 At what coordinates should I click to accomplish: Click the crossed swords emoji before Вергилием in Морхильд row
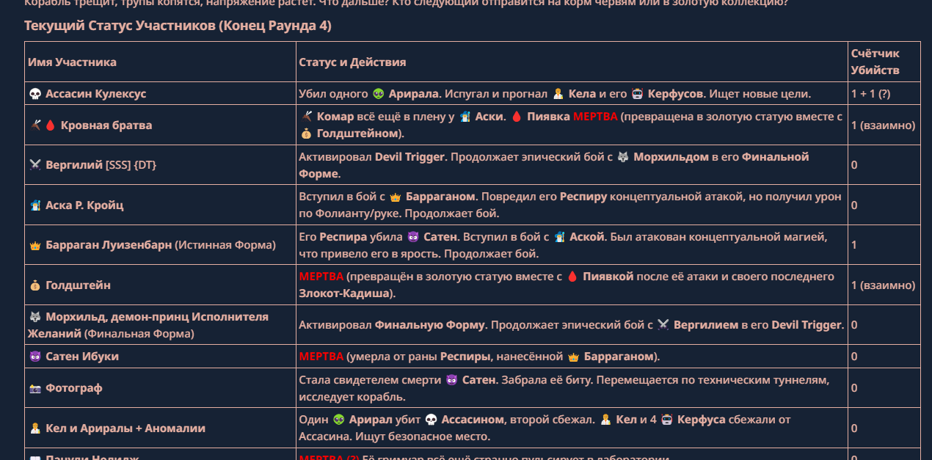[x=663, y=325]
